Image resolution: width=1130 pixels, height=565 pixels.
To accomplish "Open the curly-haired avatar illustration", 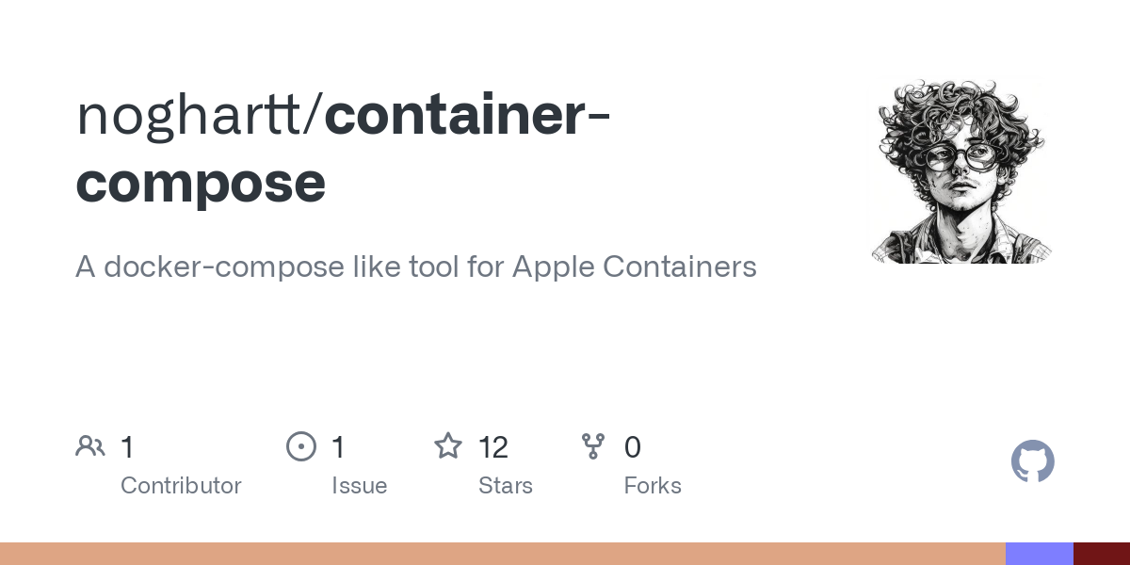I will pyautogui.click(x=960, y=169).
